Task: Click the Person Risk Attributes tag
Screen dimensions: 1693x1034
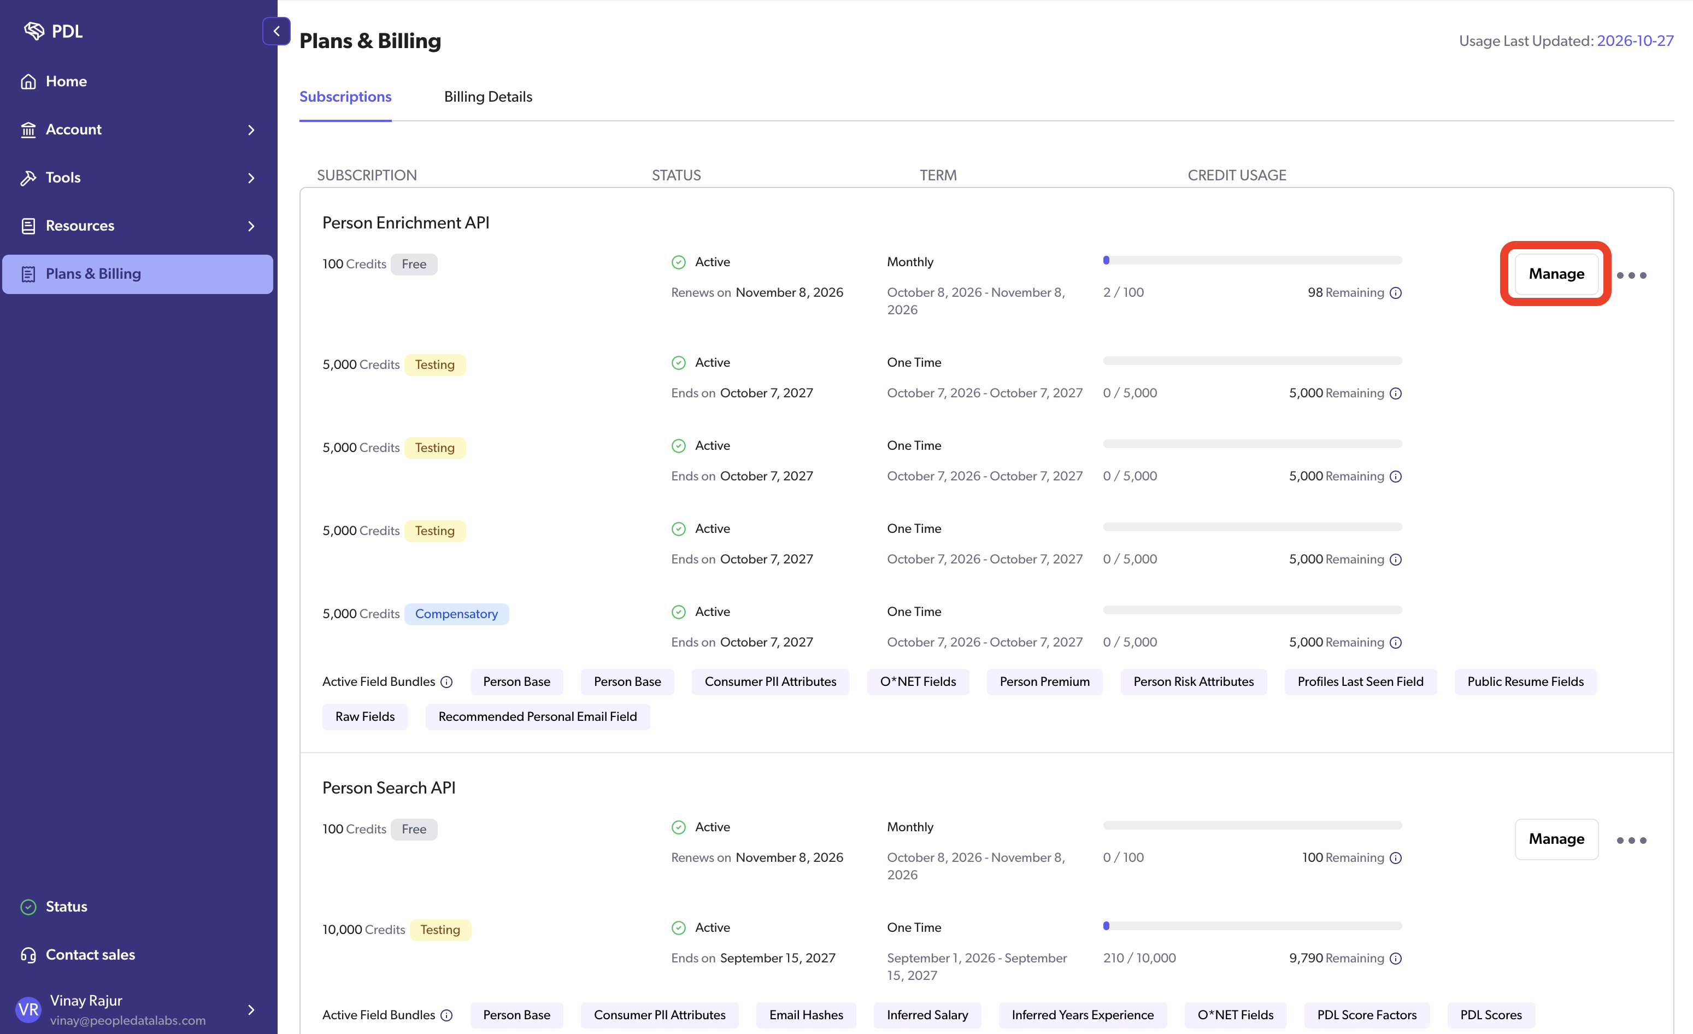Action: tap(1194, 682)
